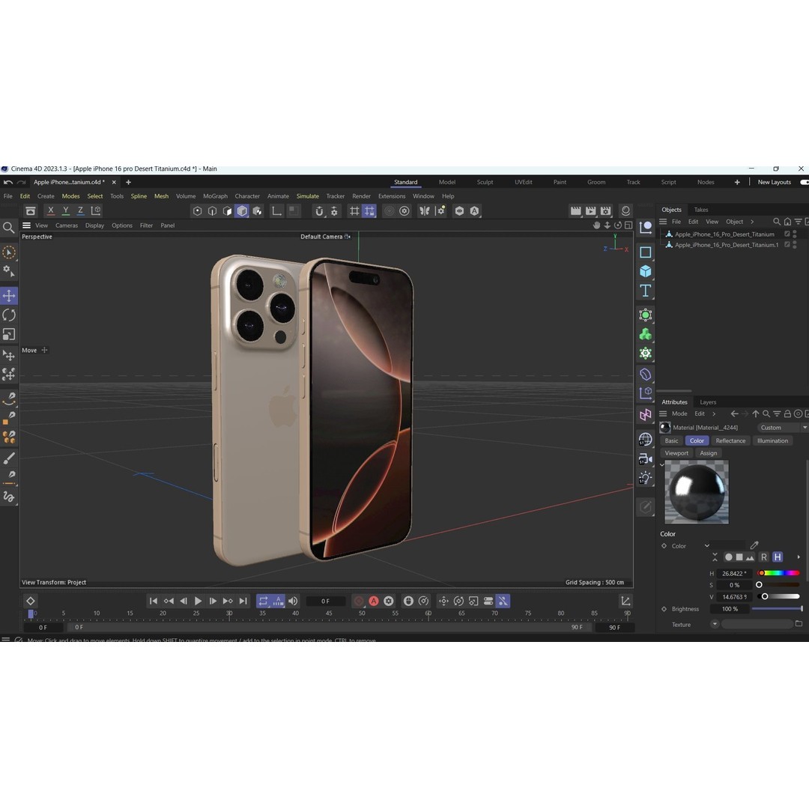Collapse the material preview chevron
This screenshot has width=809, height=809.
click(662, 465)
